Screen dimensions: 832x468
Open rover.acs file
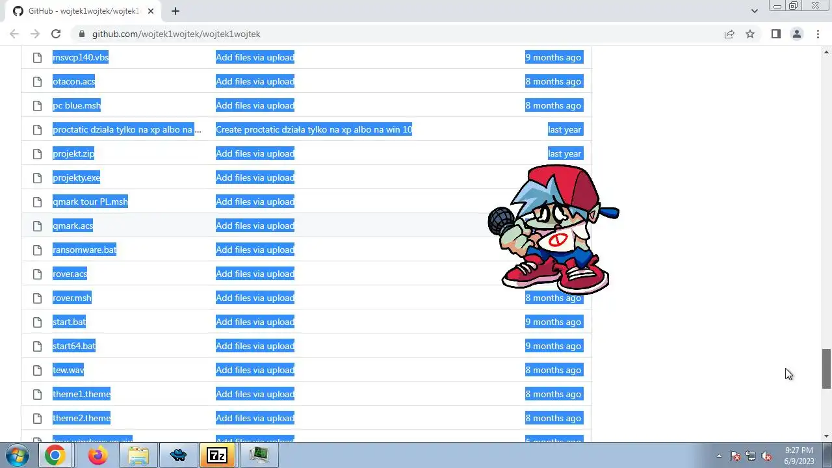pos(70,274)
